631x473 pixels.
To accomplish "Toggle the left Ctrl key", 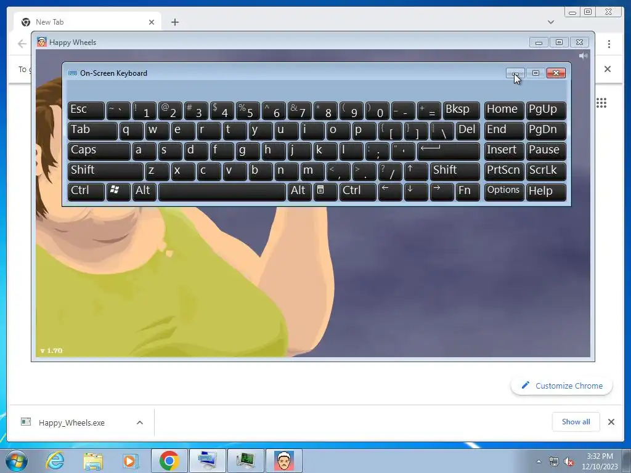I will 86,192.
